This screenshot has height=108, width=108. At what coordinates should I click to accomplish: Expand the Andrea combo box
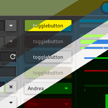(48, 88)
